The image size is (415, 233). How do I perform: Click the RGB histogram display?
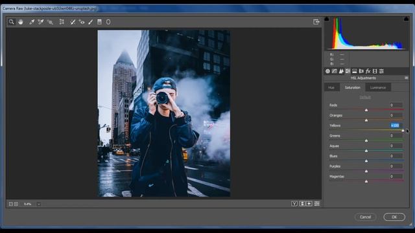coord(366,33)
